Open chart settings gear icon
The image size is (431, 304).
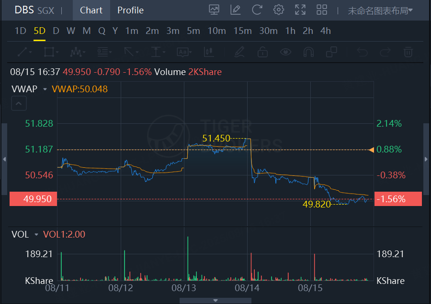tap(278, 10)
